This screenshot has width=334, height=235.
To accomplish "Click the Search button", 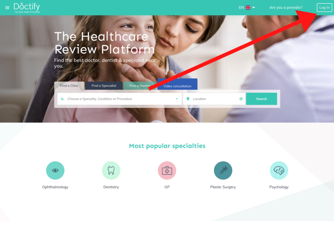I will point(261,99).
